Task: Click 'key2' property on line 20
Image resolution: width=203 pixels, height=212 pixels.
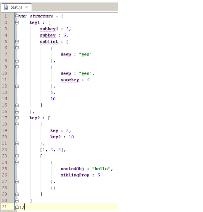Action: tap(55, 137)
